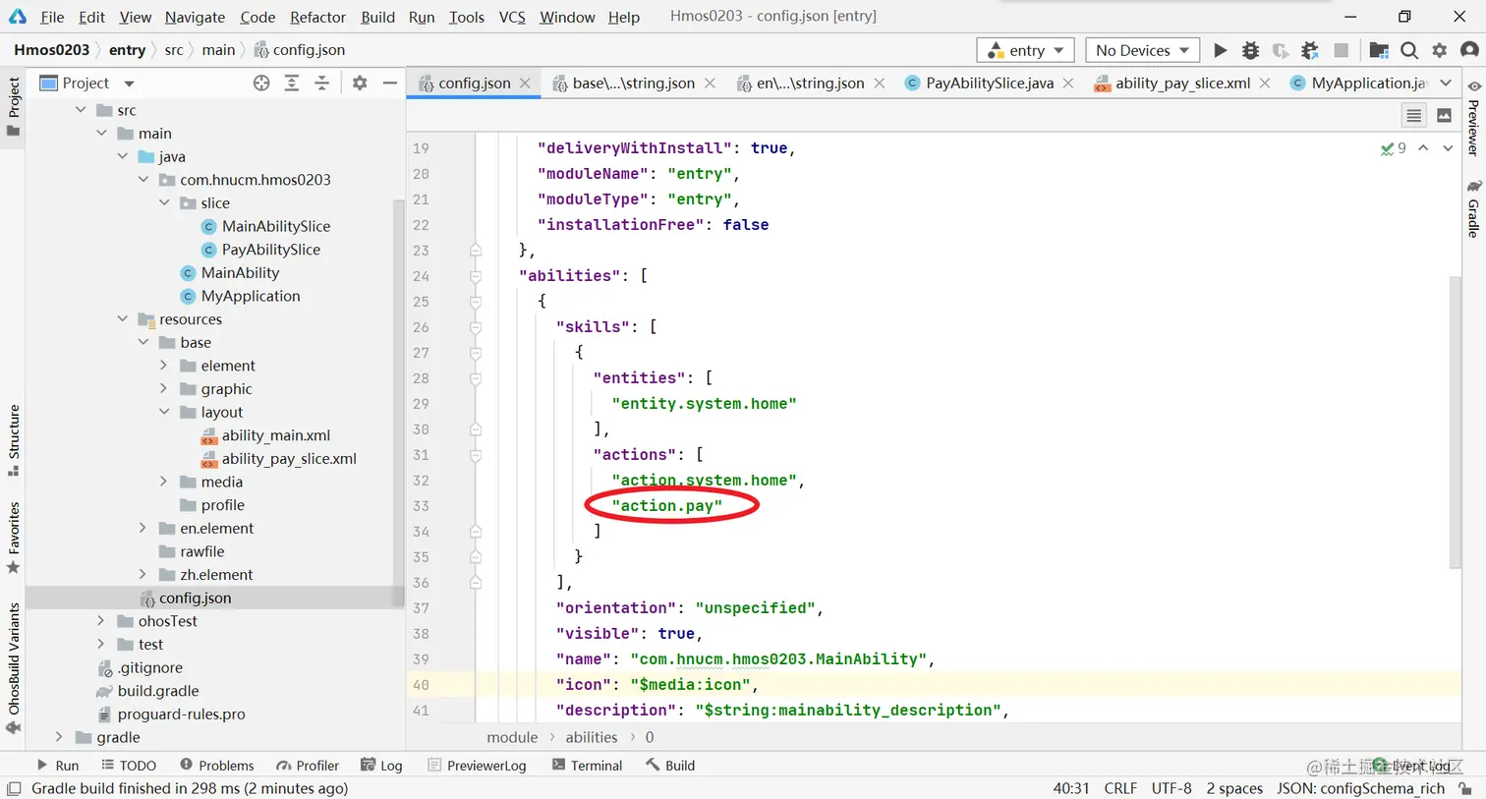
Task: Click the profile account icon in toolbar
Action: point(1470,50)
